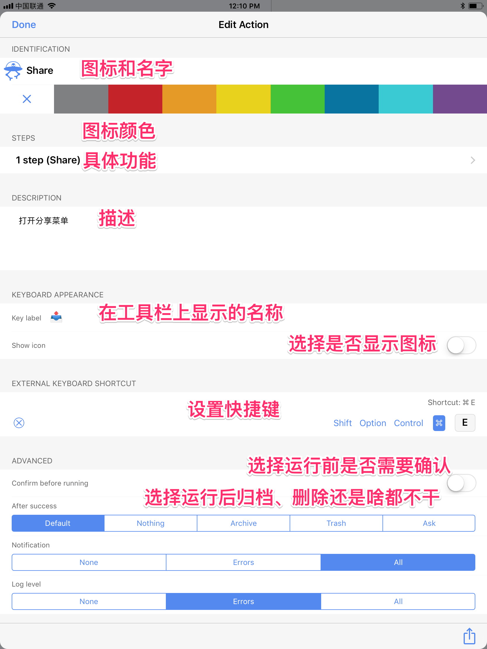Tap the Share action UFO icon

[13, 70]
